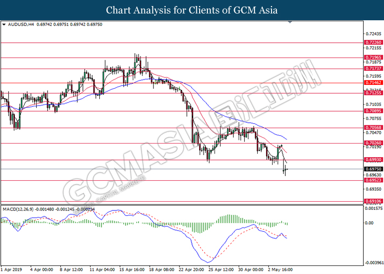This screenshot has height=274, width=384.
Task: Click the header title Chart Analysis for Clients of GCM Asia
Action: pos(192,10)
